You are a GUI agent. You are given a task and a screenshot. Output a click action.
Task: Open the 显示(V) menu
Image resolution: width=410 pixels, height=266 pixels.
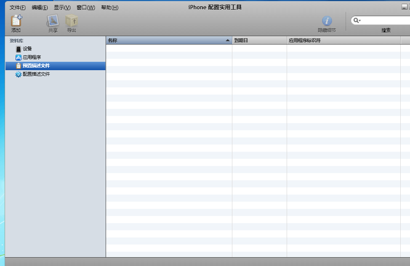62,8
